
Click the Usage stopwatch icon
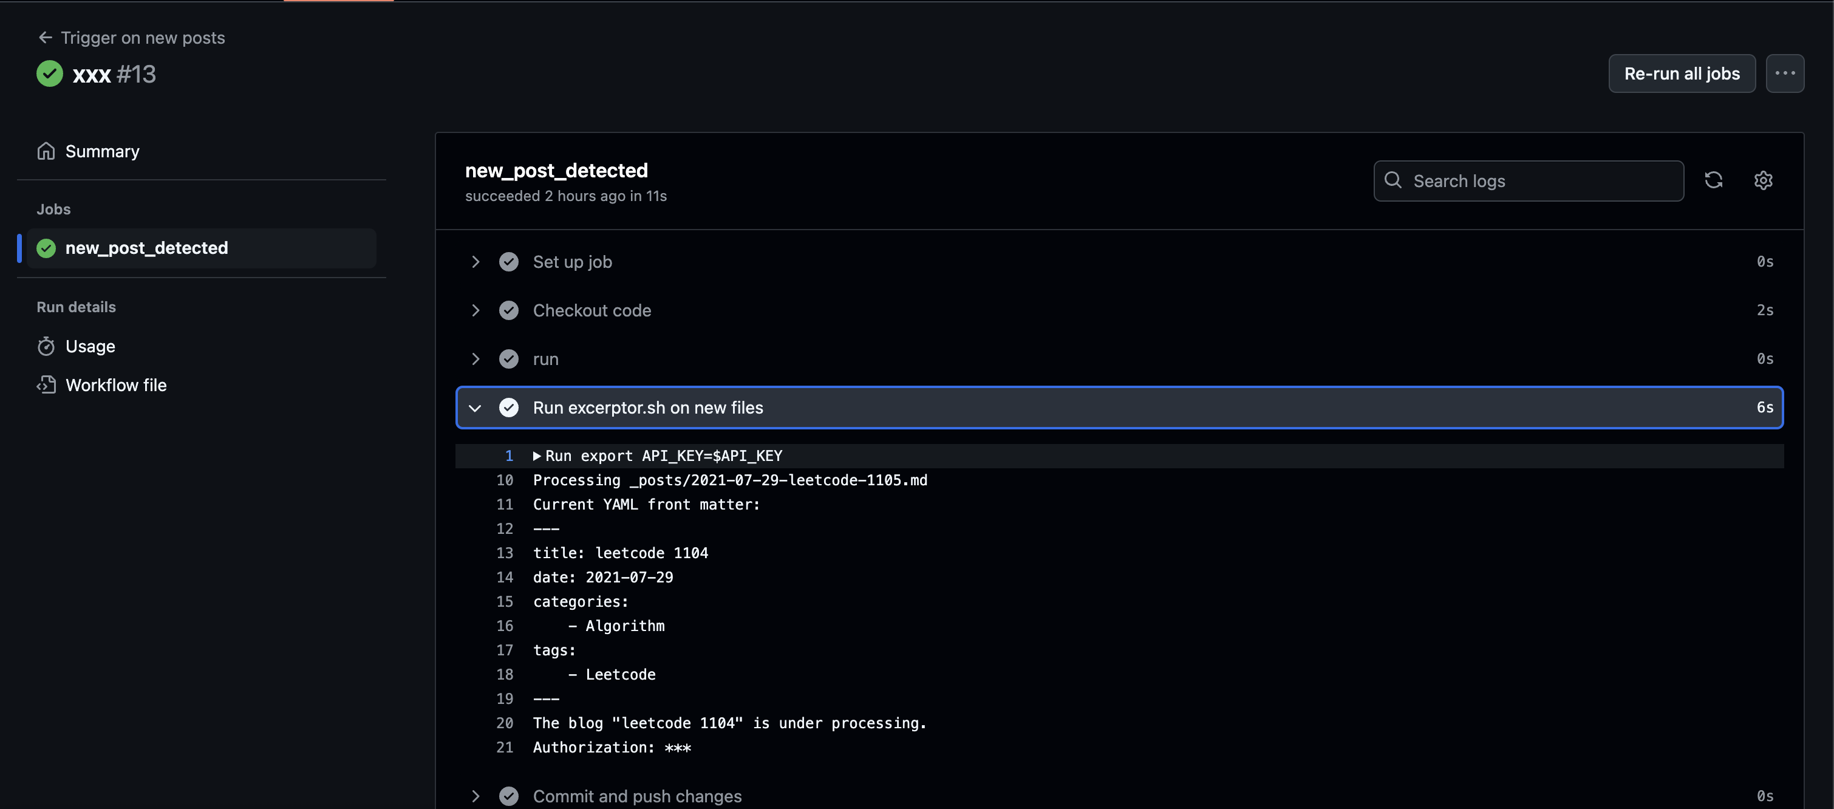click(x=46, y=347)
